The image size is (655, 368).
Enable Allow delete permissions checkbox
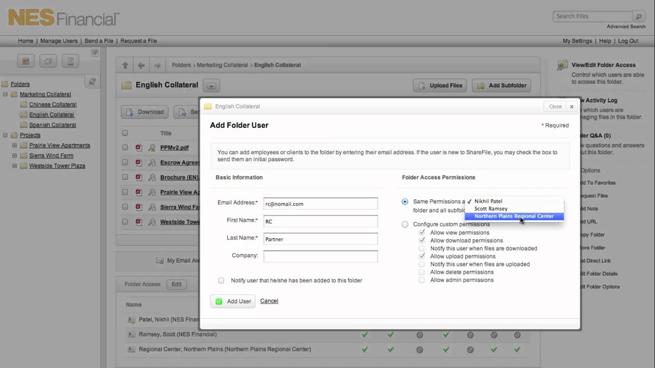(422, 272)
